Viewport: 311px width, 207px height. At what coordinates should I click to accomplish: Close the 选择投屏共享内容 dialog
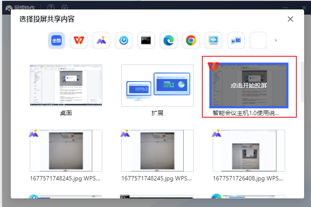point(290,19)
